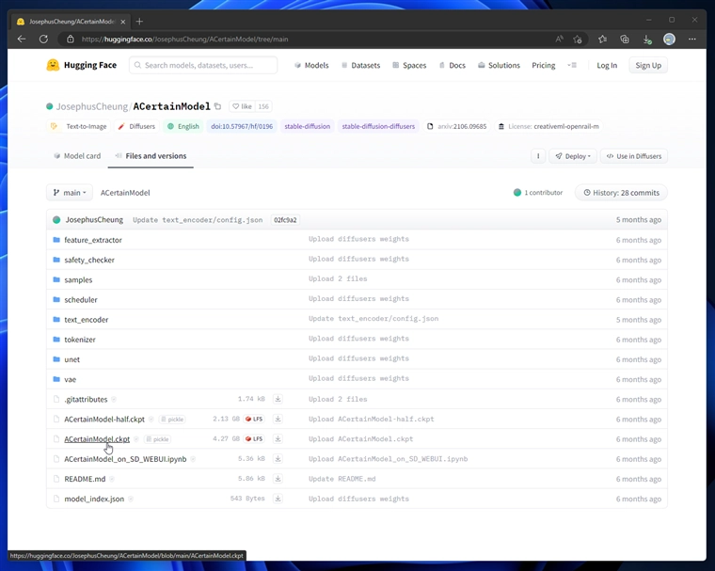The height and width of the screenshot is (571, 715).
Task: Click the read aloud icon in address bar
Action: pos(559,40)
